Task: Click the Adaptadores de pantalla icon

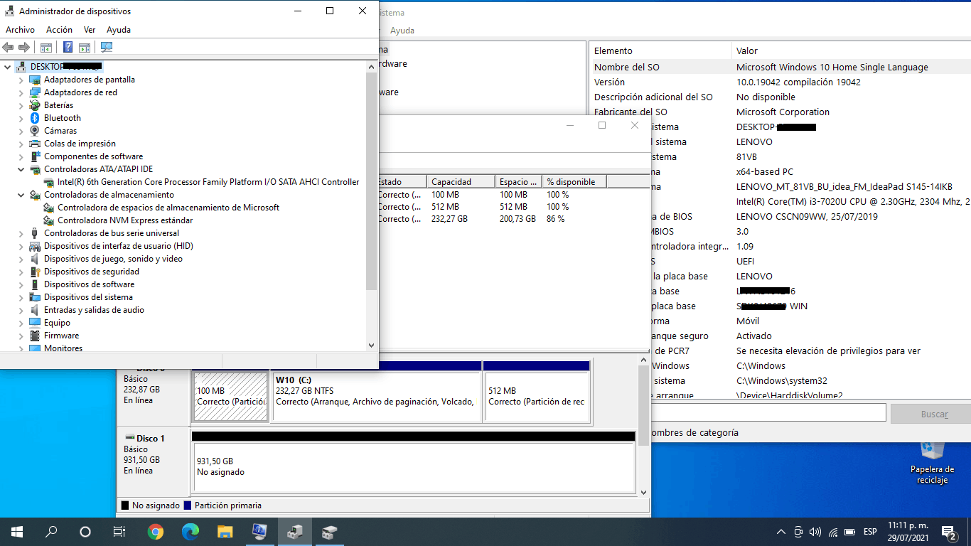Action: (x=35, y=80)
